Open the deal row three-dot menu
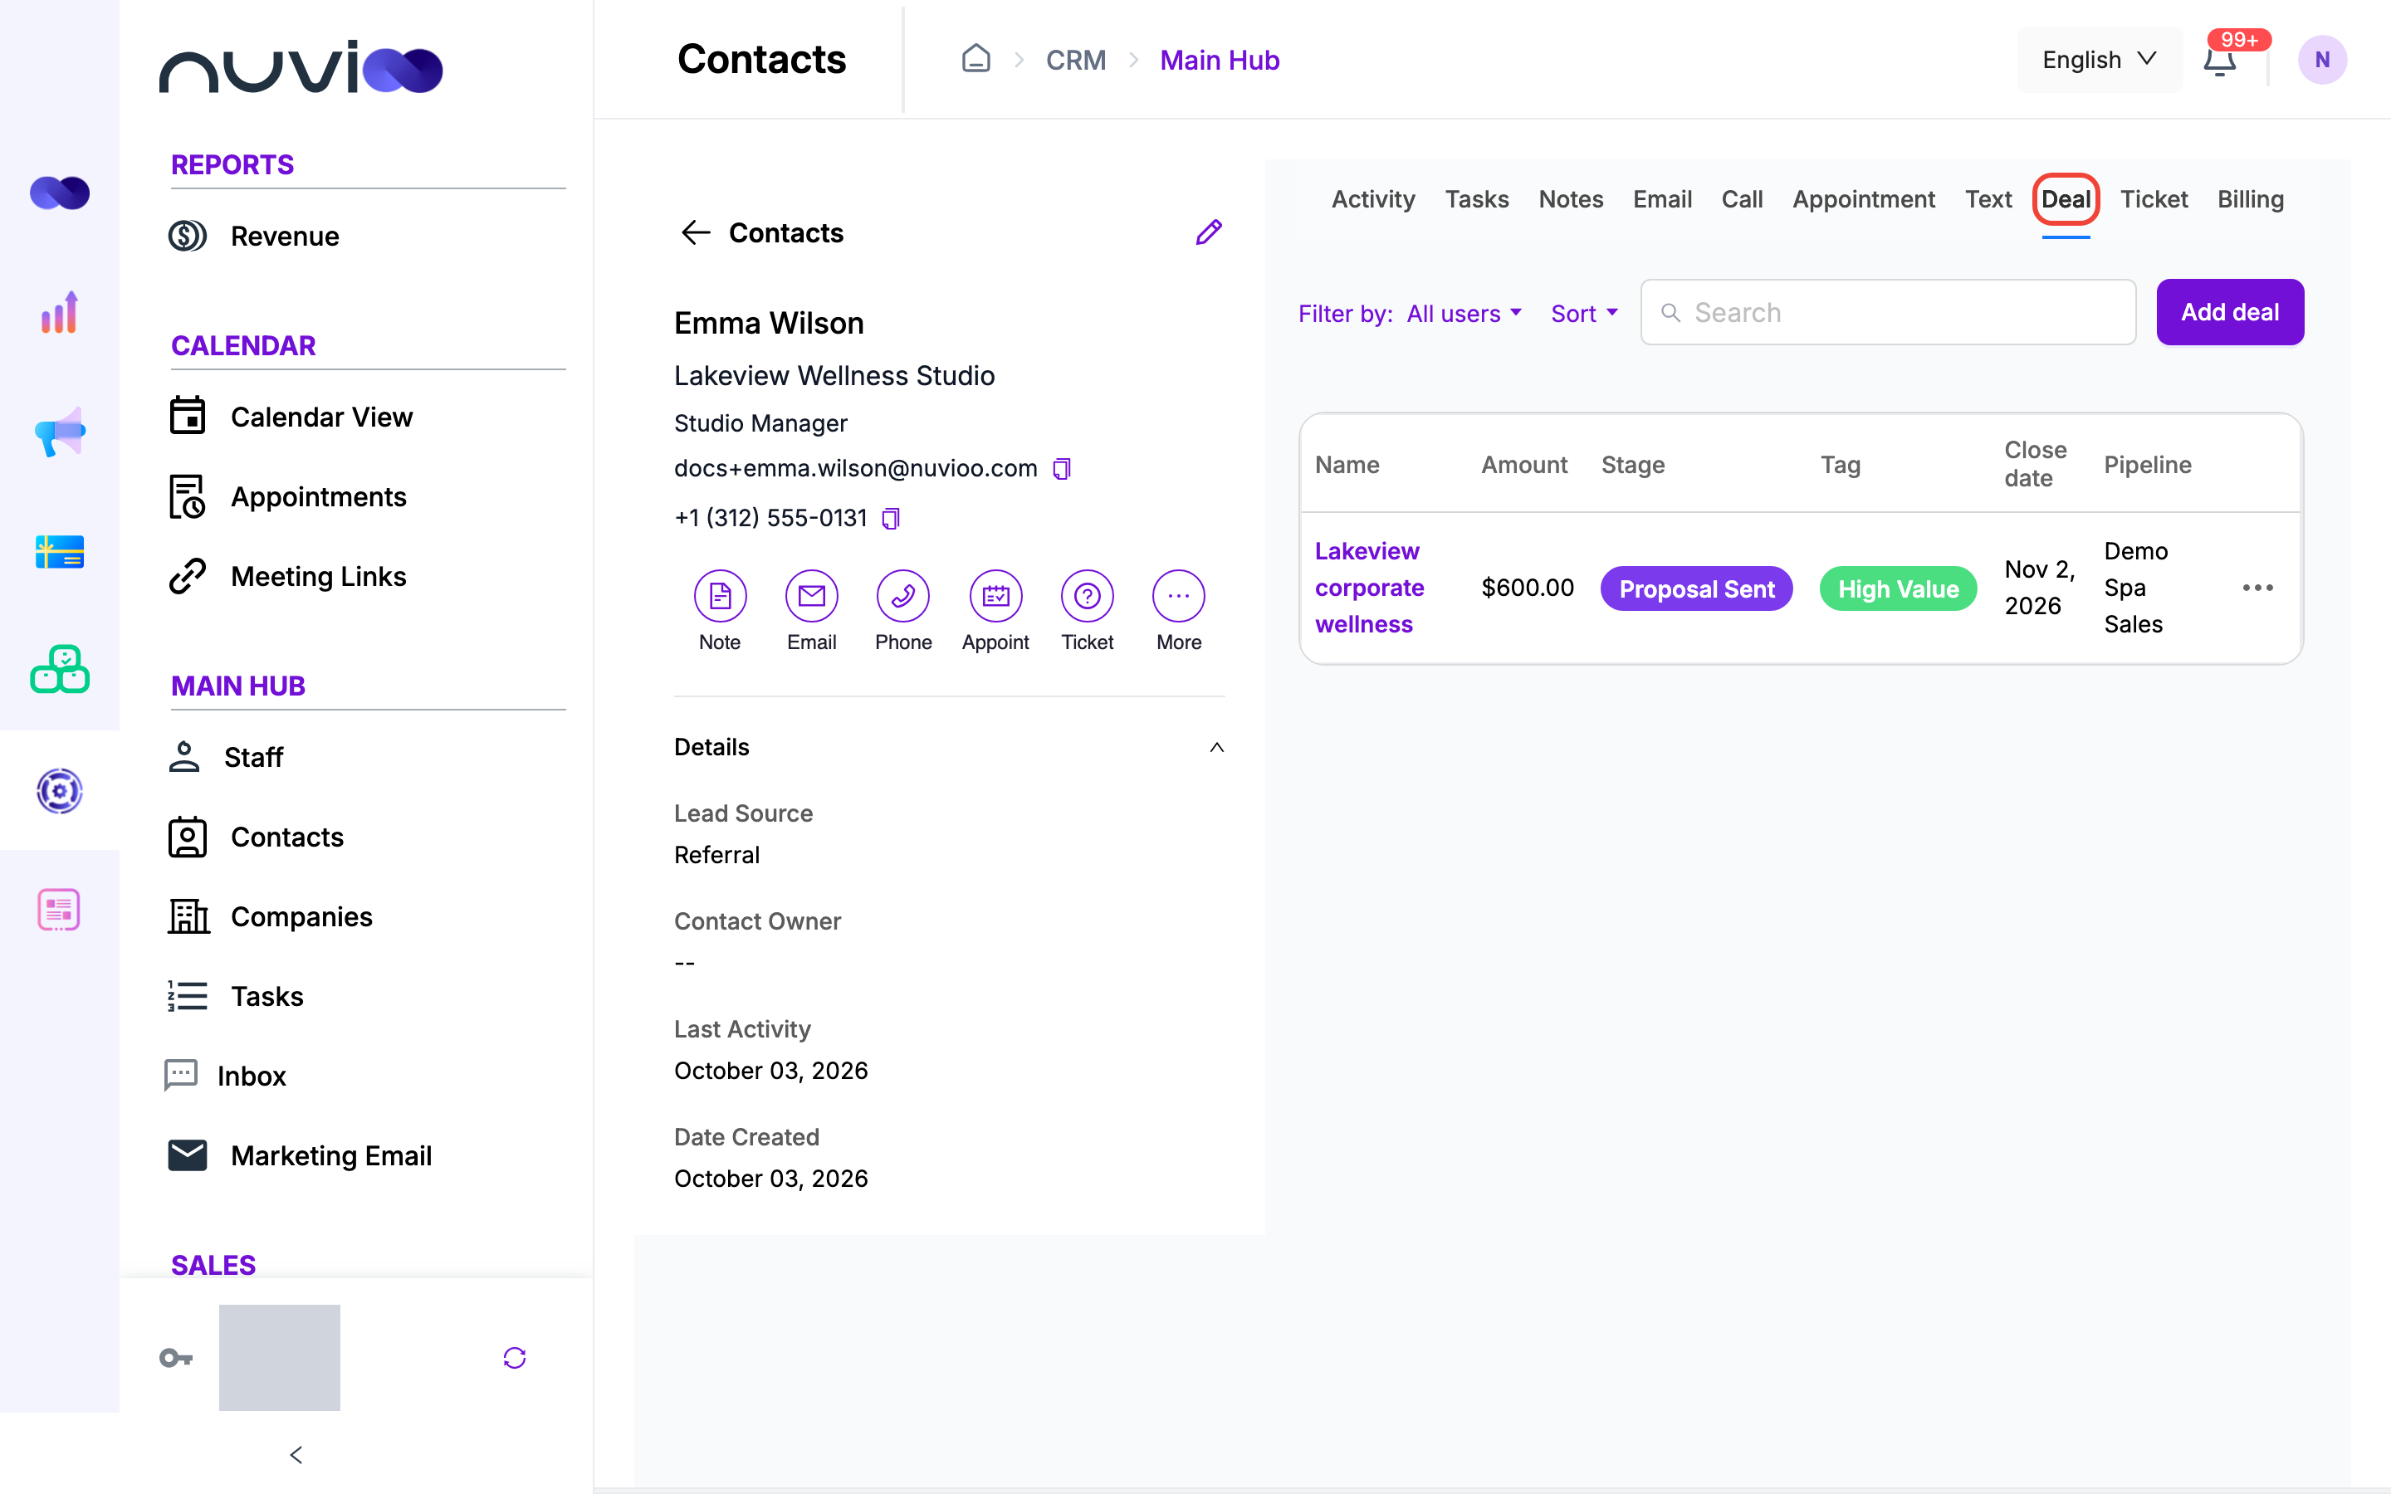This screenshot has width=2391, height=1494. 2257,588
